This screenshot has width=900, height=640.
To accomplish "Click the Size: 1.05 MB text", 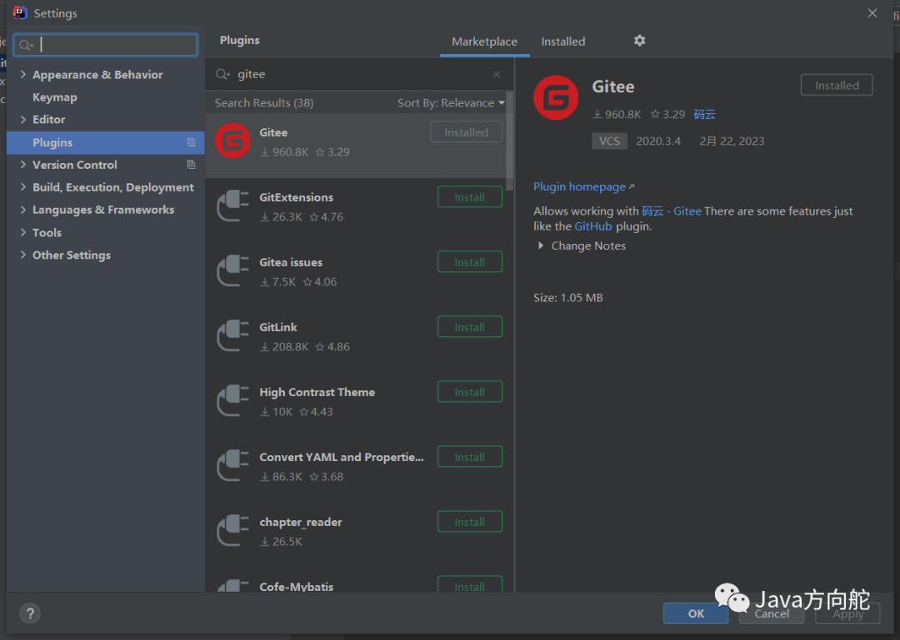I will [567, 298].
